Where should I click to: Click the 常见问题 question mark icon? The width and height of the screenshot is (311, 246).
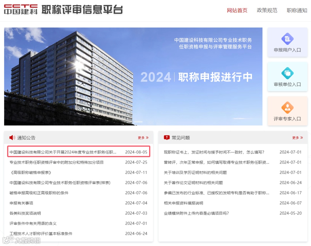[167, 138]
